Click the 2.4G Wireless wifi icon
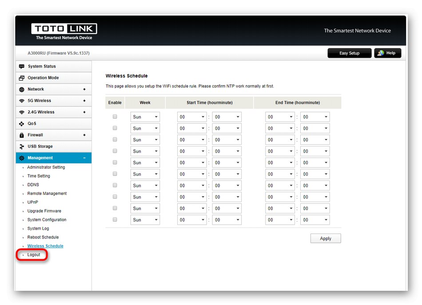The width and height of the screenshot is (422, 305). click(21, 112)
